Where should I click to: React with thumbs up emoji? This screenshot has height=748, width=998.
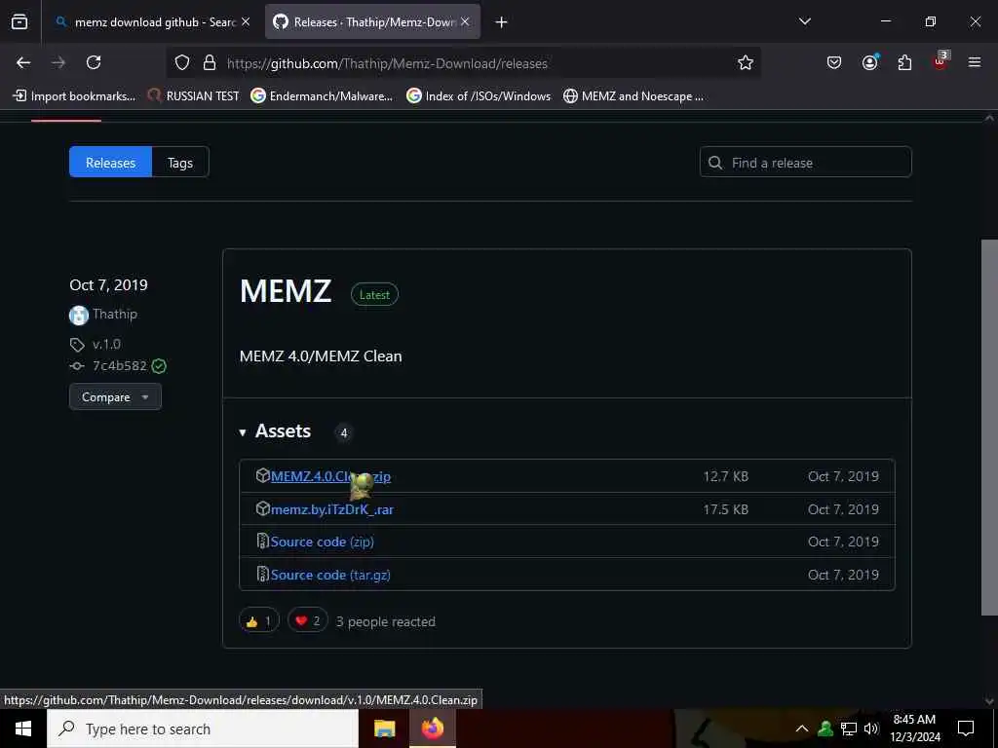(x=259, y=620)
